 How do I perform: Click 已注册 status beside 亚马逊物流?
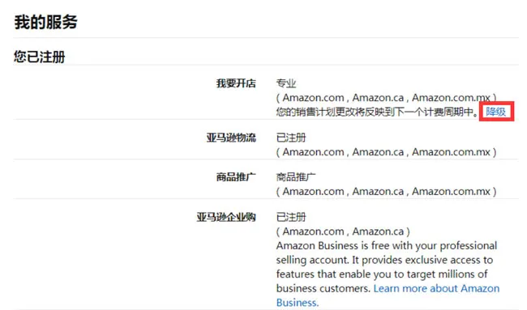click(x=291, y=138)
